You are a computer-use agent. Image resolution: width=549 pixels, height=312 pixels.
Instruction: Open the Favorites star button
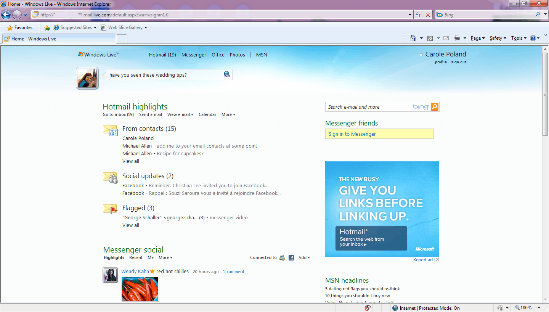point(20,27)
